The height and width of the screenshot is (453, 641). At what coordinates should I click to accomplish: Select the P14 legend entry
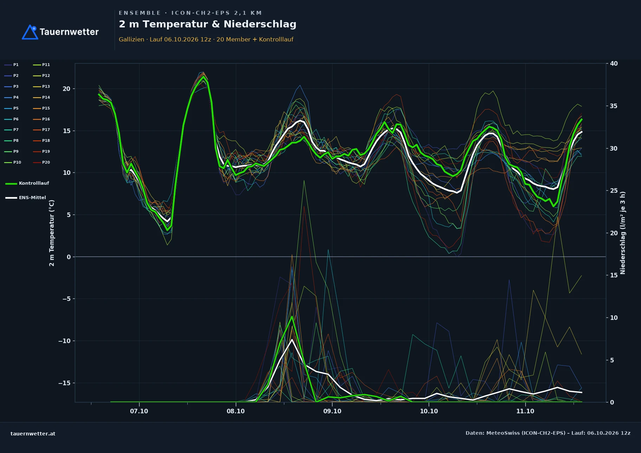tap(41, 97)
